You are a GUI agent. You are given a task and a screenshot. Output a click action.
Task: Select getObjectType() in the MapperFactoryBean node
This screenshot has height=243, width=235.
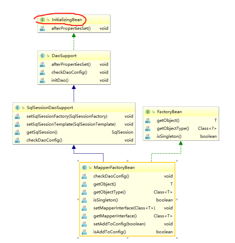[110, 192]
